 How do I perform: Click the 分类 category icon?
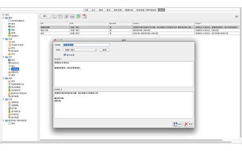tap(9, 42)
